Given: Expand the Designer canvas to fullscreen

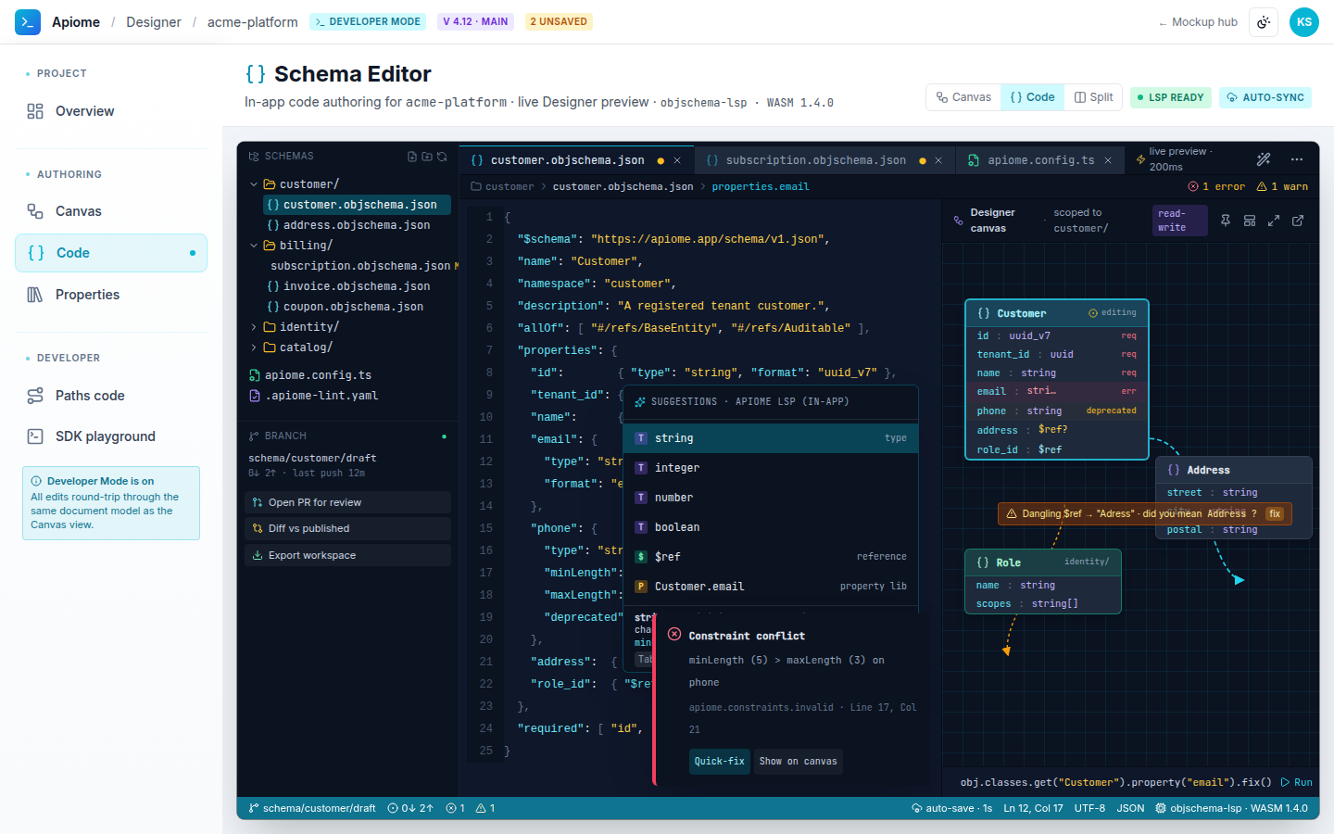Looking at the screenshot, I should (1274, 221).
